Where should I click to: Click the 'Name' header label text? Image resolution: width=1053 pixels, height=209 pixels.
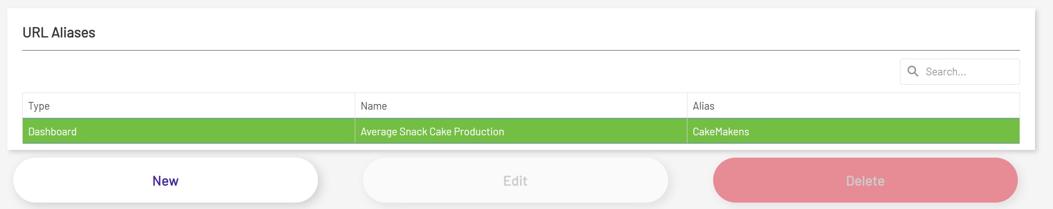[x=374, y=106]
